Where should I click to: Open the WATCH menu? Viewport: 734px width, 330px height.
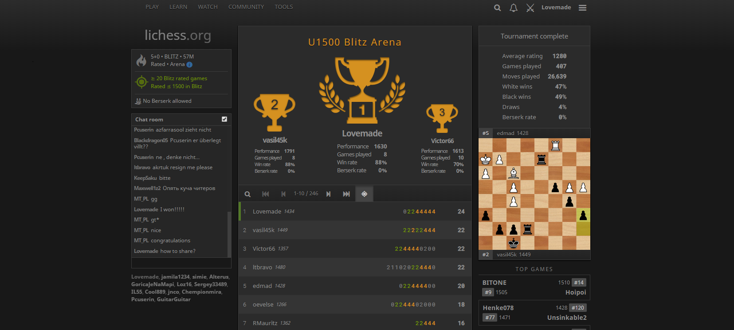click(x=208, y=7)
